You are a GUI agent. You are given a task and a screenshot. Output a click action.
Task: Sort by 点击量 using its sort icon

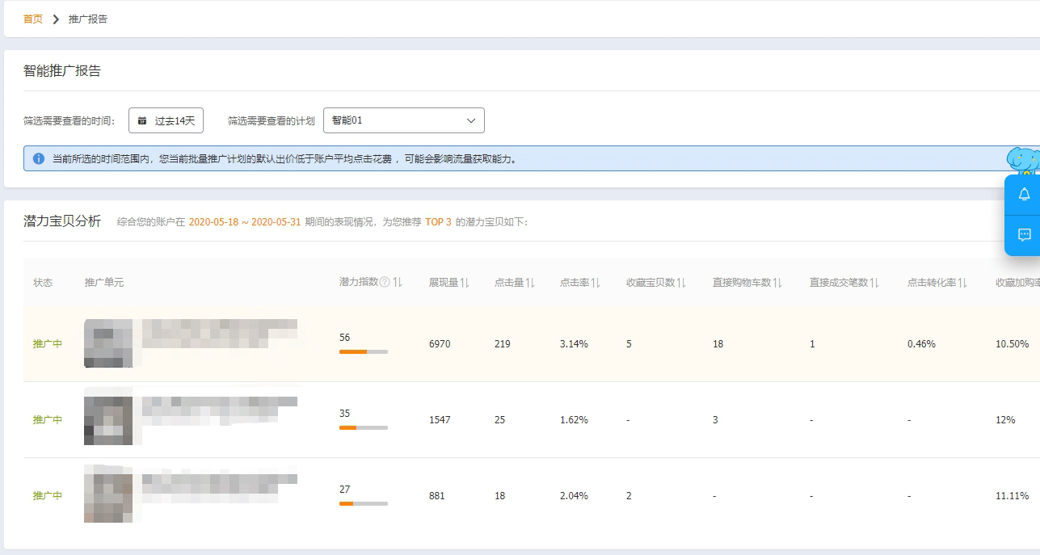[x=530, y=283]
